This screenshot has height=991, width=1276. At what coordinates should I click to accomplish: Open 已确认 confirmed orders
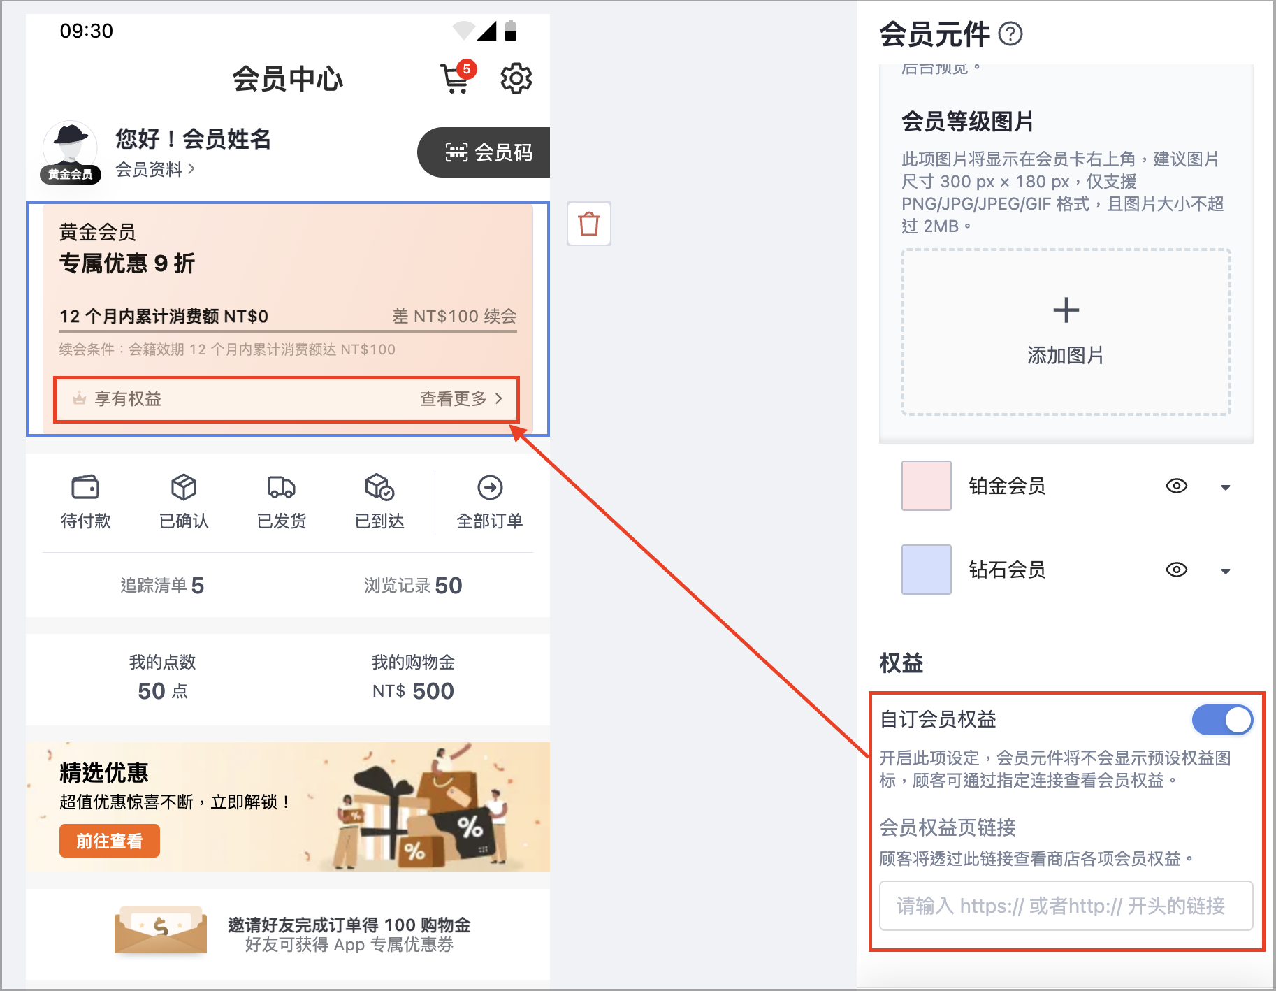click(x=184, y=501)
